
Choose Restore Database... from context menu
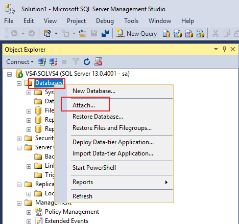click(x=114, y=117)
